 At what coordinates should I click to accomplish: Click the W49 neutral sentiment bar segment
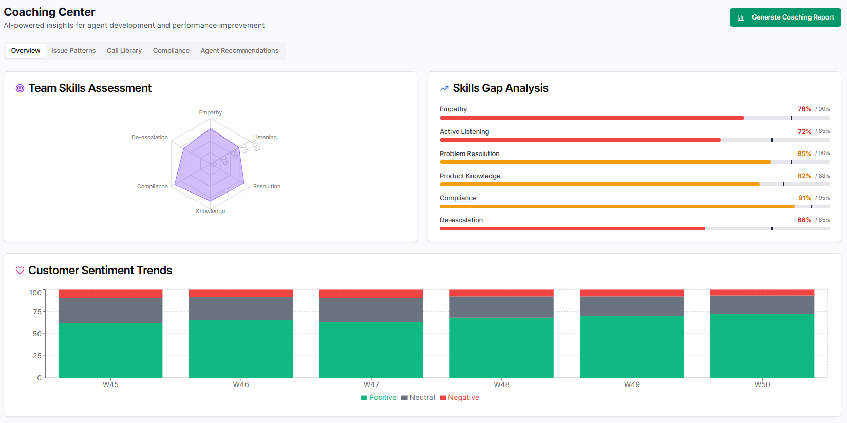(x=632, y=306)
